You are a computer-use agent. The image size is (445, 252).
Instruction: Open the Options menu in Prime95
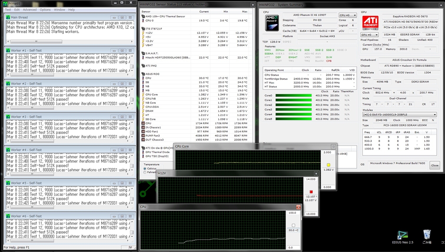45,10
